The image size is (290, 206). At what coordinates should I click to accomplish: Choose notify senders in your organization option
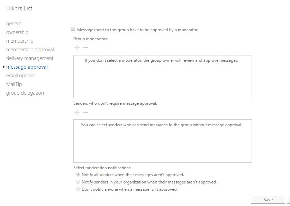point(78,182)
